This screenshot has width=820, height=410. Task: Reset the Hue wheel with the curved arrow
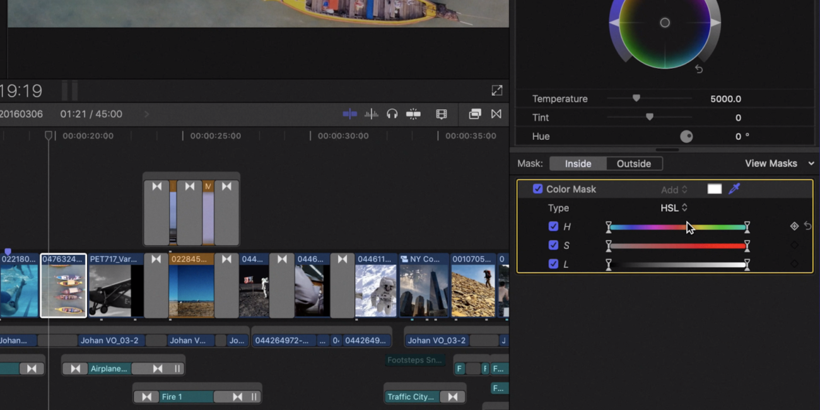click(x=698, y=69)
